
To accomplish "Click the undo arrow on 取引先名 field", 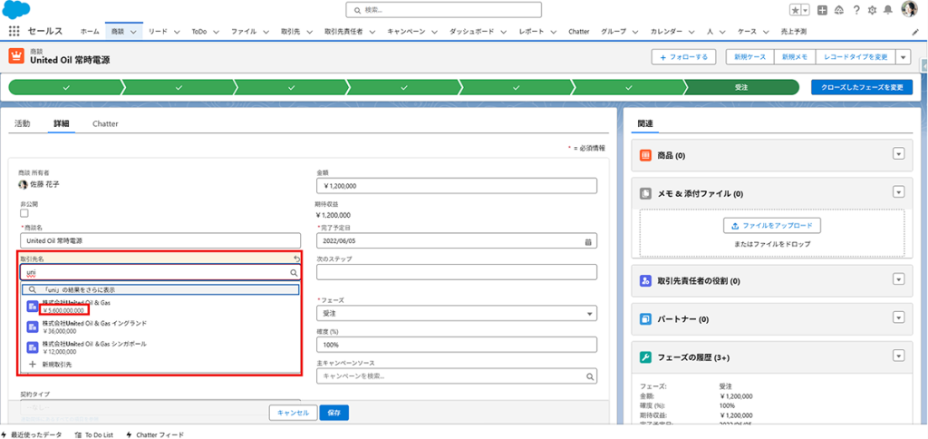I will point(297,259).
